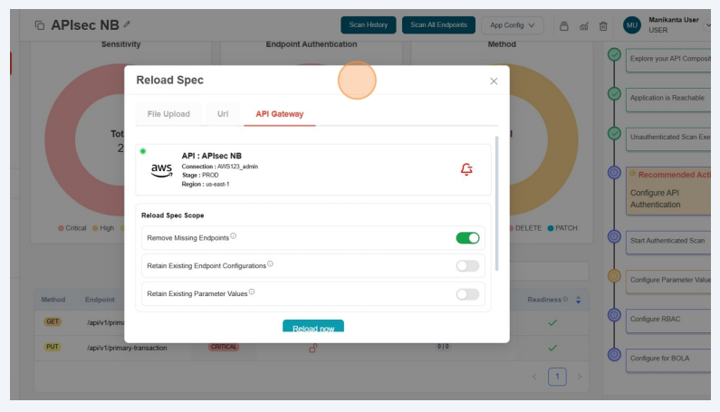Click the step circle for Recommended Action

[614, 173]
